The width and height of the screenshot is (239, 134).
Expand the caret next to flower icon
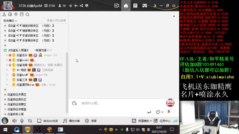pos(174,112)
